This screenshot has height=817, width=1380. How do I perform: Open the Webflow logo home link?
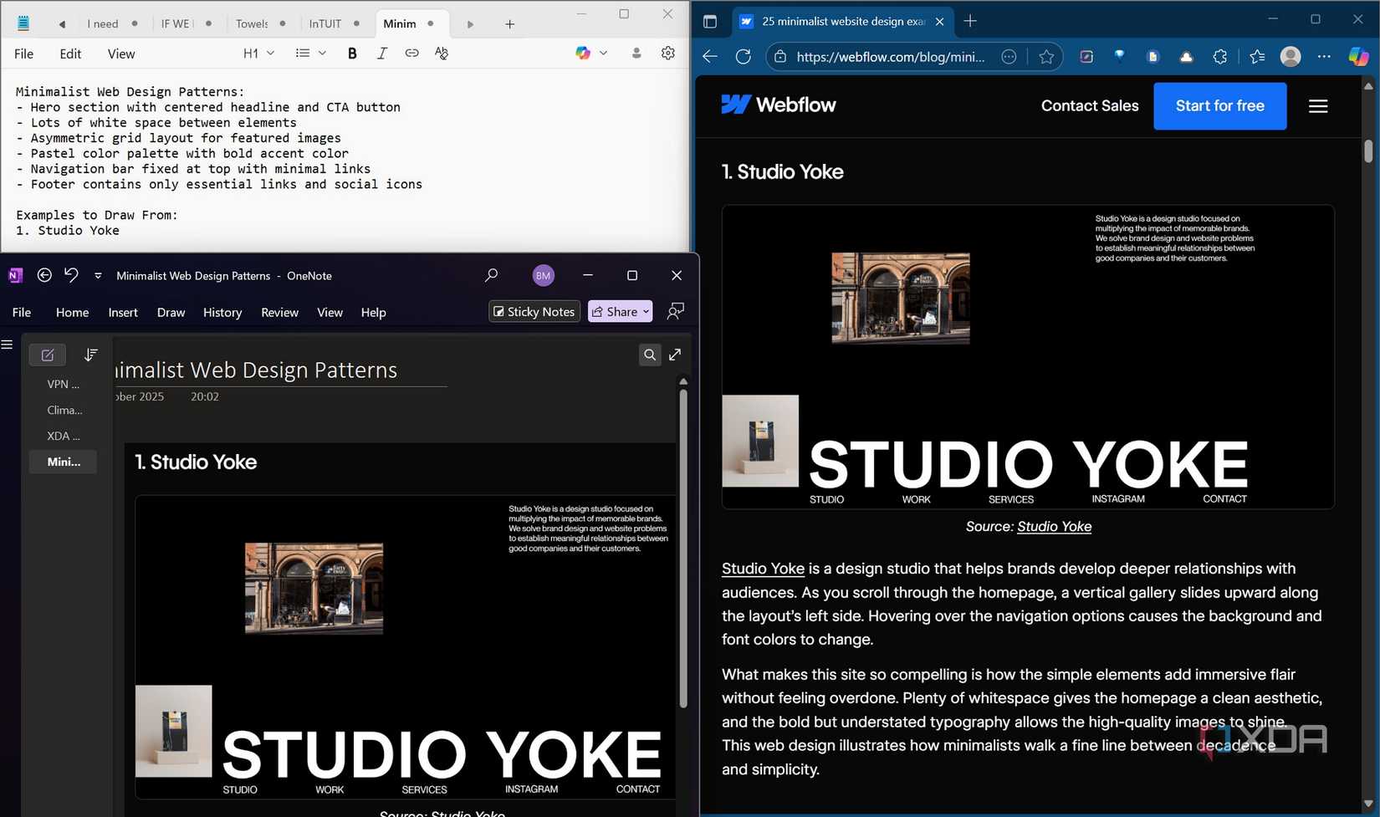point(779,105)
